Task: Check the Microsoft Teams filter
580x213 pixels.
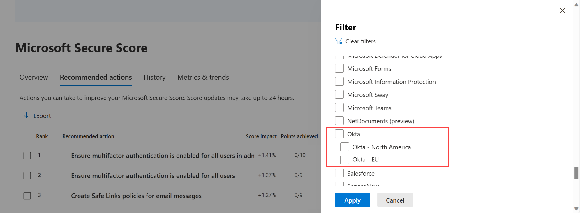Action: pos(339,108)
